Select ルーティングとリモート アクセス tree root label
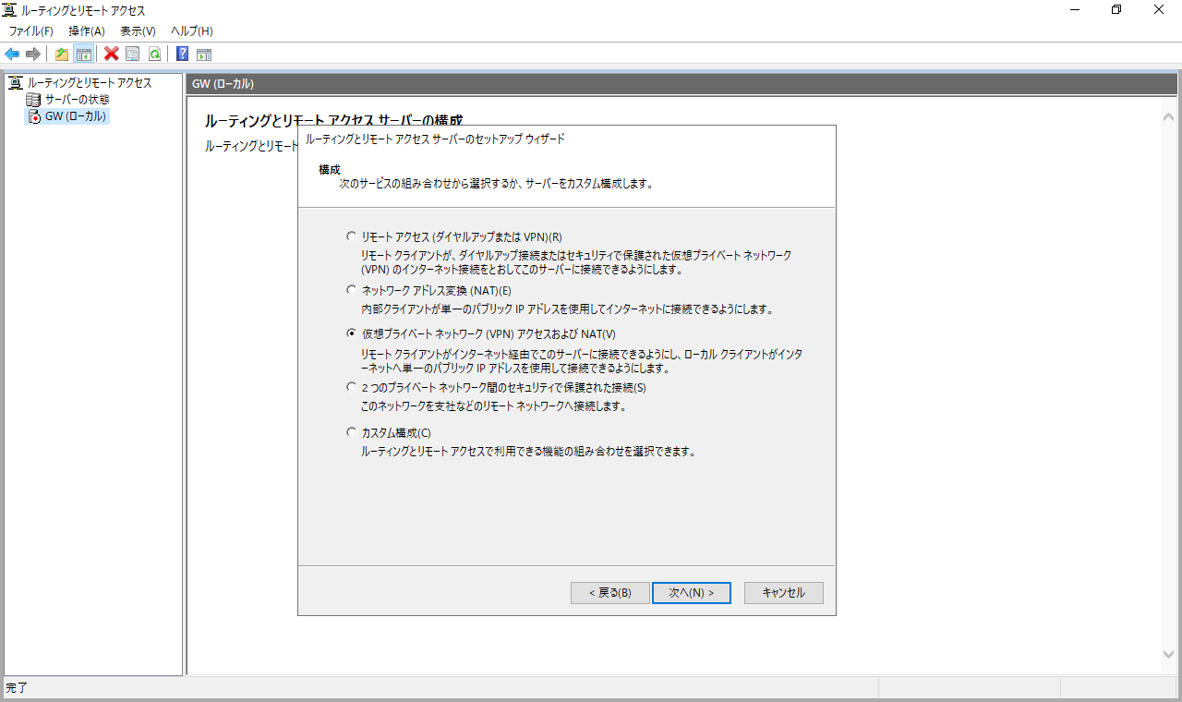Viewport: 1182px width, 702px height. tap(90, 83)
